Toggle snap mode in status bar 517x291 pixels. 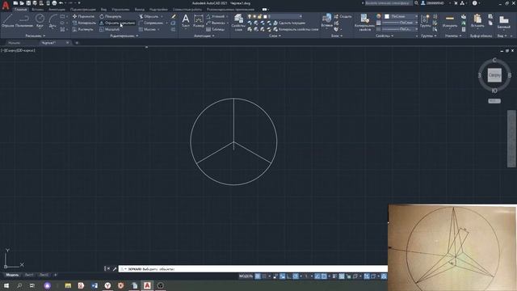click(x=264, y=276)
